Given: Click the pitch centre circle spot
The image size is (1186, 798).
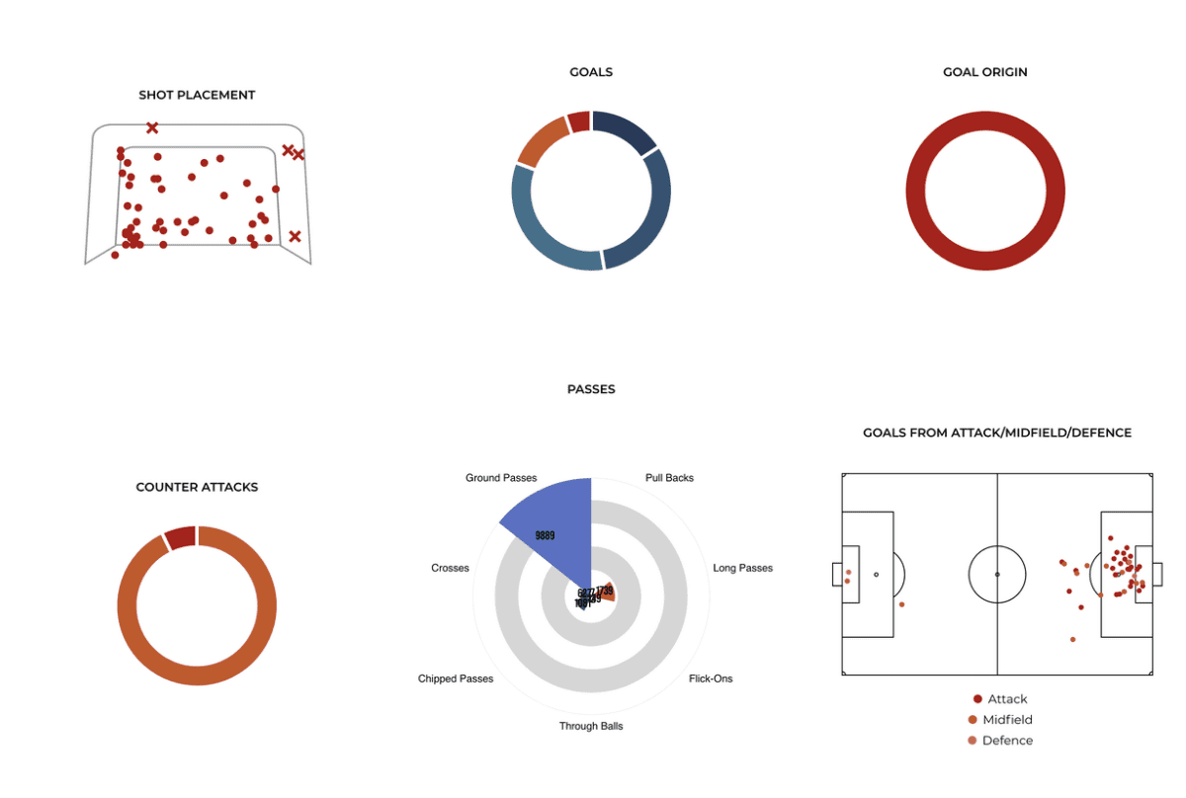Looking at the screenshot, I should pos(996,574).
